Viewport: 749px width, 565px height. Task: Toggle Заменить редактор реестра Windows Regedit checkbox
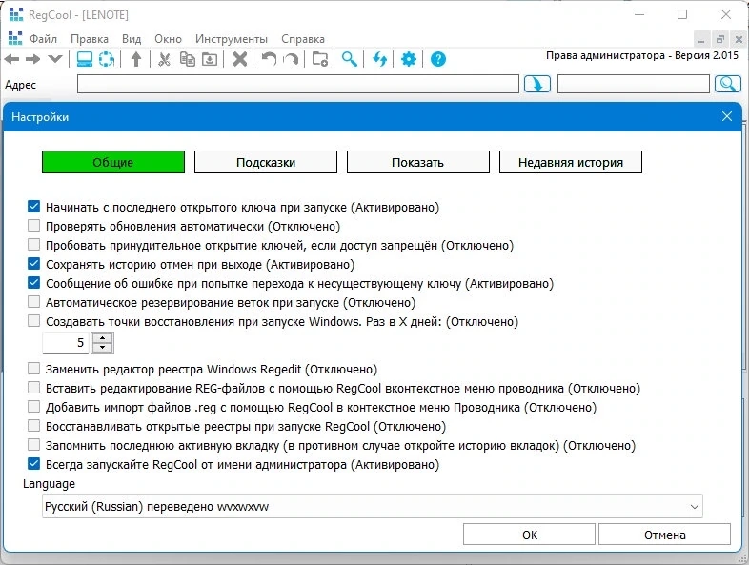34,369
